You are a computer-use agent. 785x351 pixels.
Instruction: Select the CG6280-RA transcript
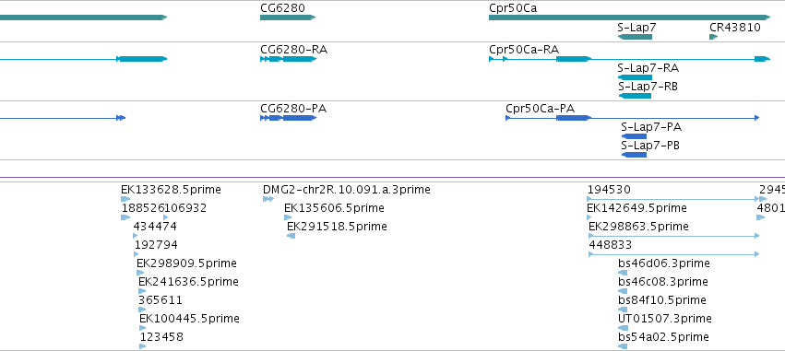[288, 59]
